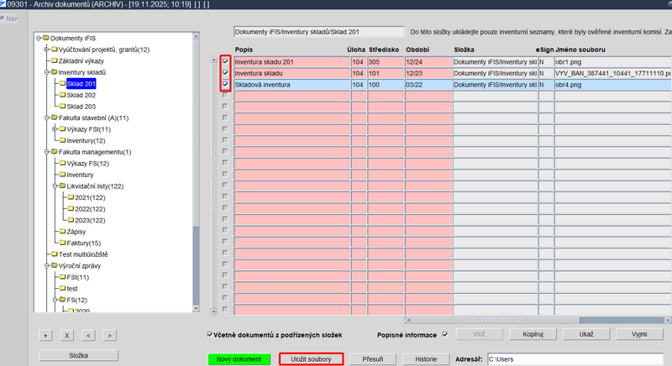Click the Kopíruj button
Viewport: 672px width, 366px height.
point(533,334)
